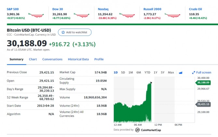
Task: Click the current price dot on the chart
Action: pos(151,83)
